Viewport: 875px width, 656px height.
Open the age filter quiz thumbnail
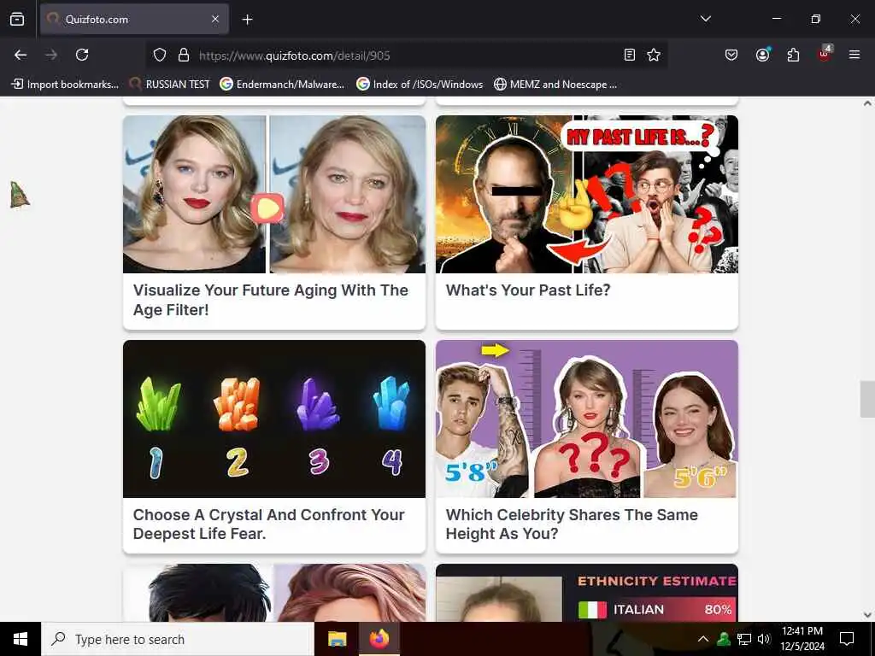click(274, 194)
